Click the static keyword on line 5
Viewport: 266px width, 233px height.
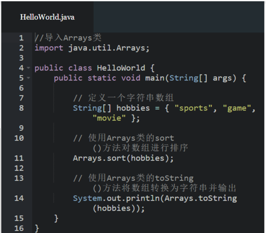click(x=102, y=78)
